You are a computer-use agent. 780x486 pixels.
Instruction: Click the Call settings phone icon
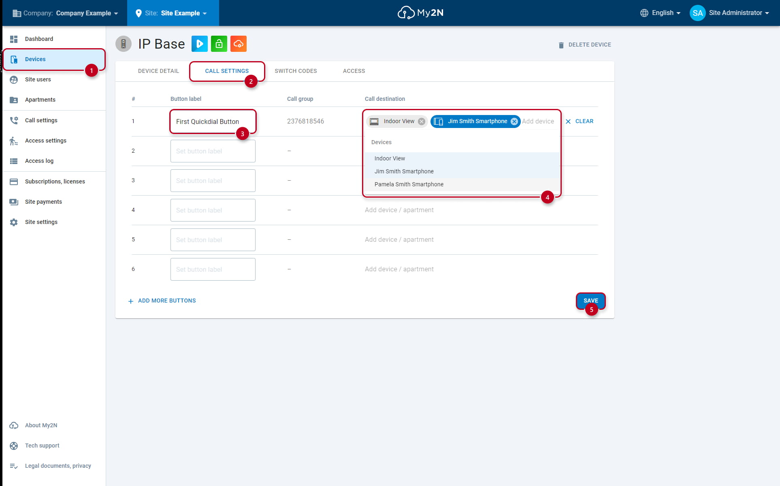14,120
